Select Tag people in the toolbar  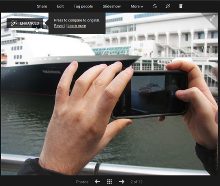(x=83, y=6)
